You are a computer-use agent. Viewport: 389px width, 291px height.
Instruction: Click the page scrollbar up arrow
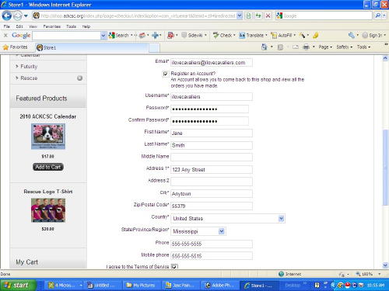[x=385, y=58]
